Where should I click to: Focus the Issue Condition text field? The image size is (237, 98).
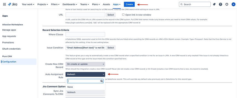tap(85, 48)
